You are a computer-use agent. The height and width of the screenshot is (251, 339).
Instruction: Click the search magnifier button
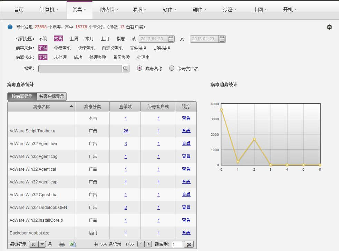point(125,69)
